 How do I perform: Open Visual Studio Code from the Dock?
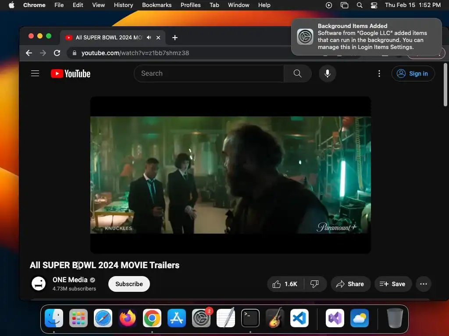point(299,318)
